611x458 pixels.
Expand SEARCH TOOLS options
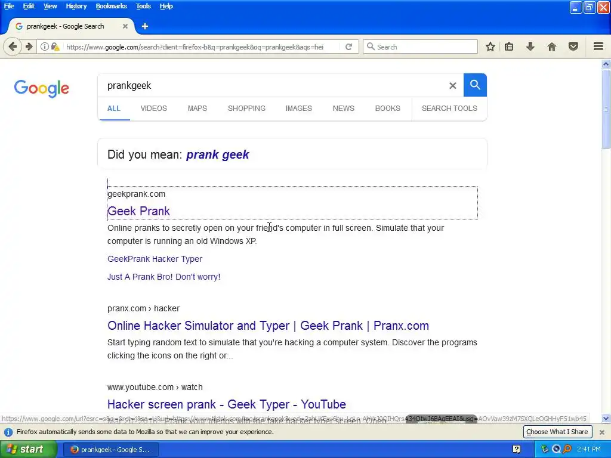[449, 109]
